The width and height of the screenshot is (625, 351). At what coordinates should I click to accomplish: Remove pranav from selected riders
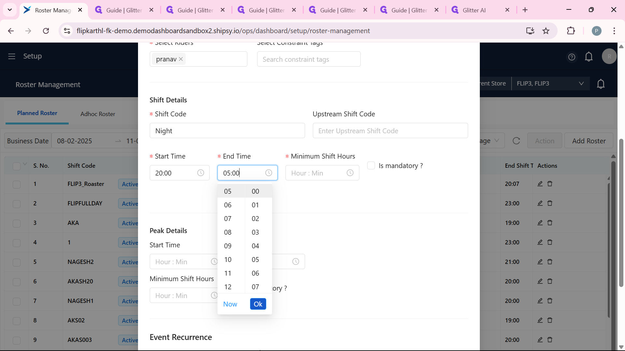click(x=181, y=59)
